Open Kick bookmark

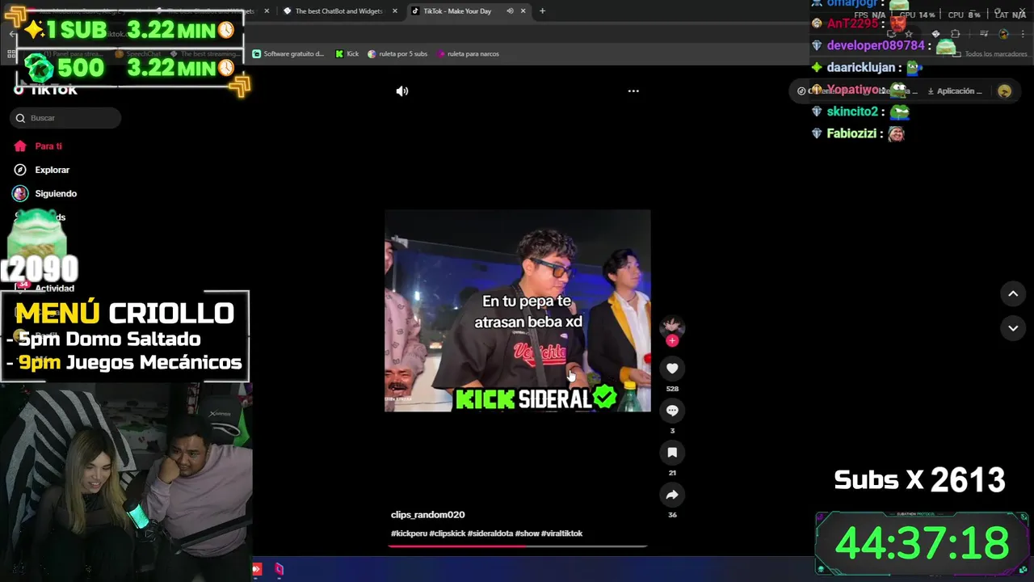pos(347,54)
